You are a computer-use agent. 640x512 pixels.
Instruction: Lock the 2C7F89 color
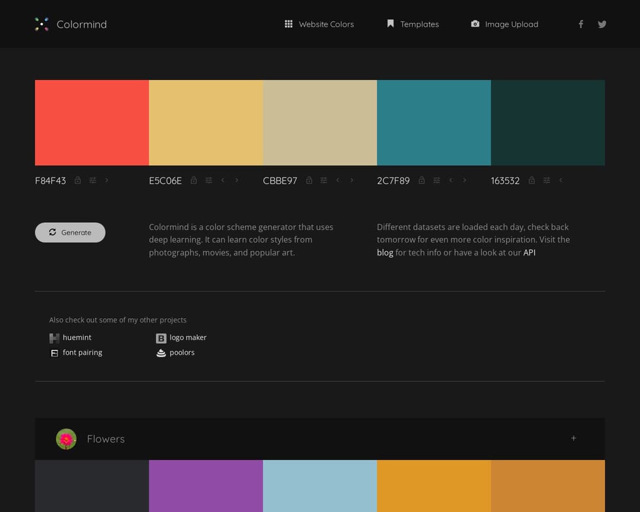pos(422,180)
